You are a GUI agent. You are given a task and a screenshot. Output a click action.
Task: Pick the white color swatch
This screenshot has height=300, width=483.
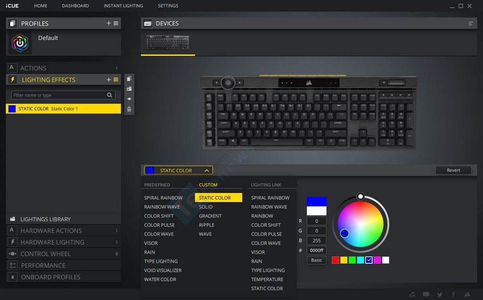tap(385, 260)
